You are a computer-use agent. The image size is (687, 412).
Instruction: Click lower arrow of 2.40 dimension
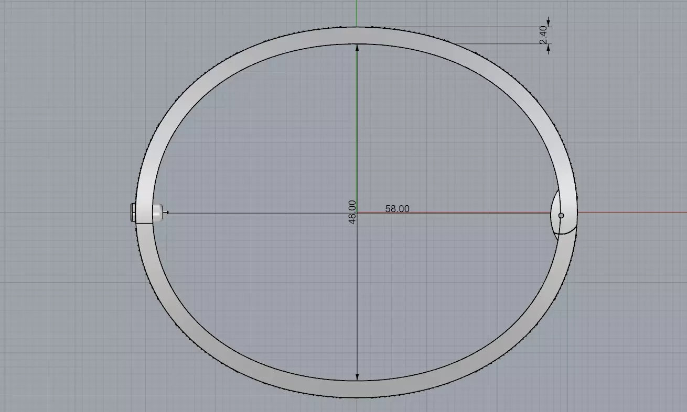click(x=549, y=48)
